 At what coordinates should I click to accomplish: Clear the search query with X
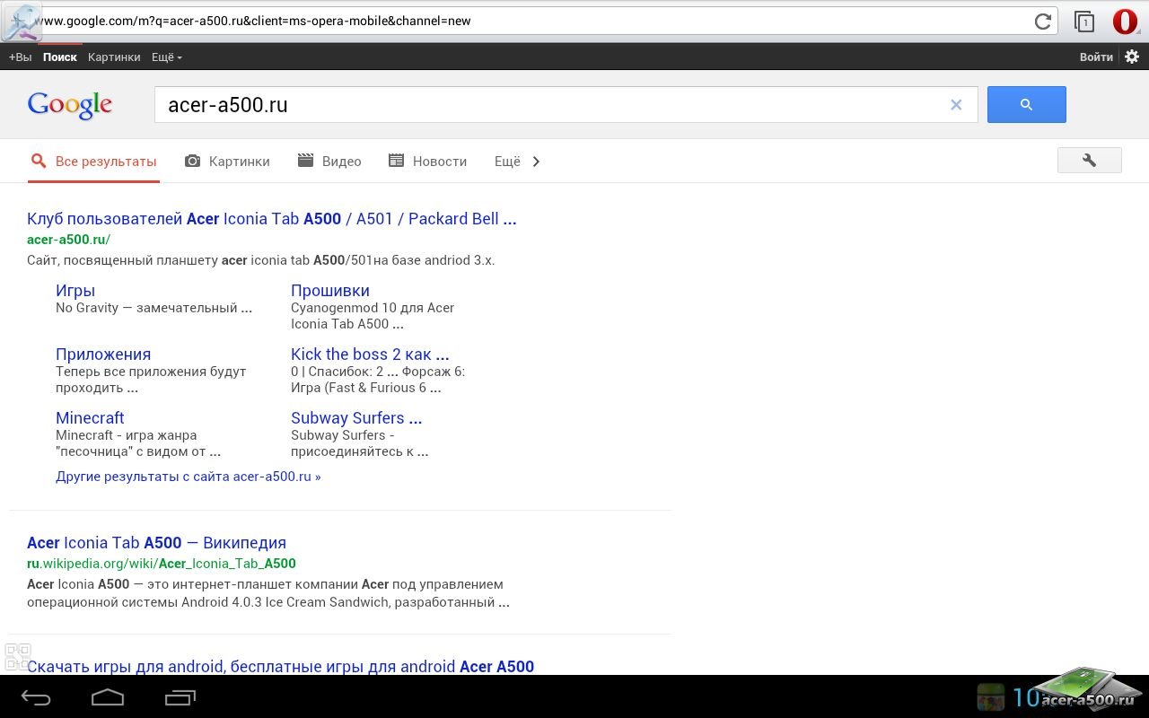click(956, 105)
